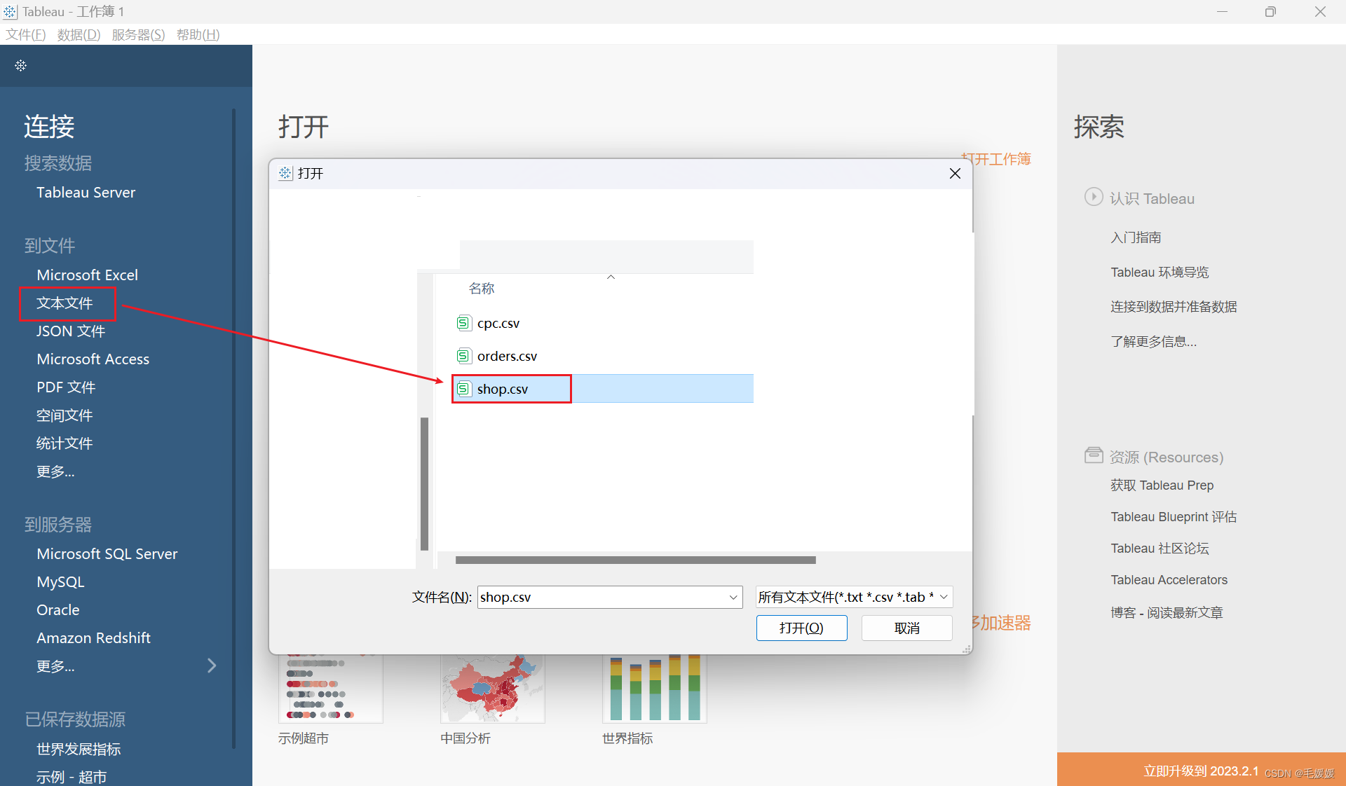Connect to Microsoft Access

(93, 359)
